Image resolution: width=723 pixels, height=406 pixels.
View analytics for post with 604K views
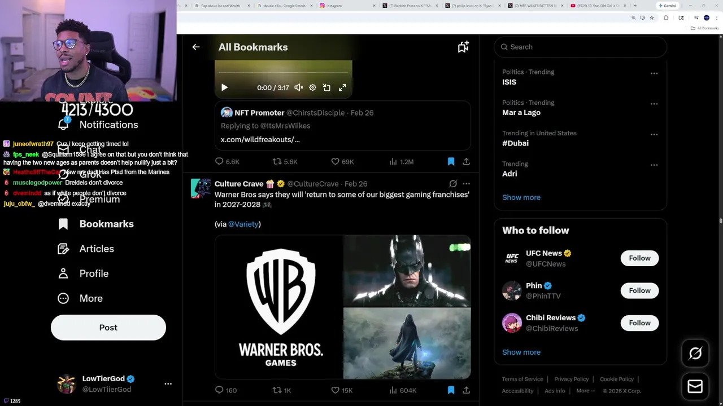[x=403, y=390]
